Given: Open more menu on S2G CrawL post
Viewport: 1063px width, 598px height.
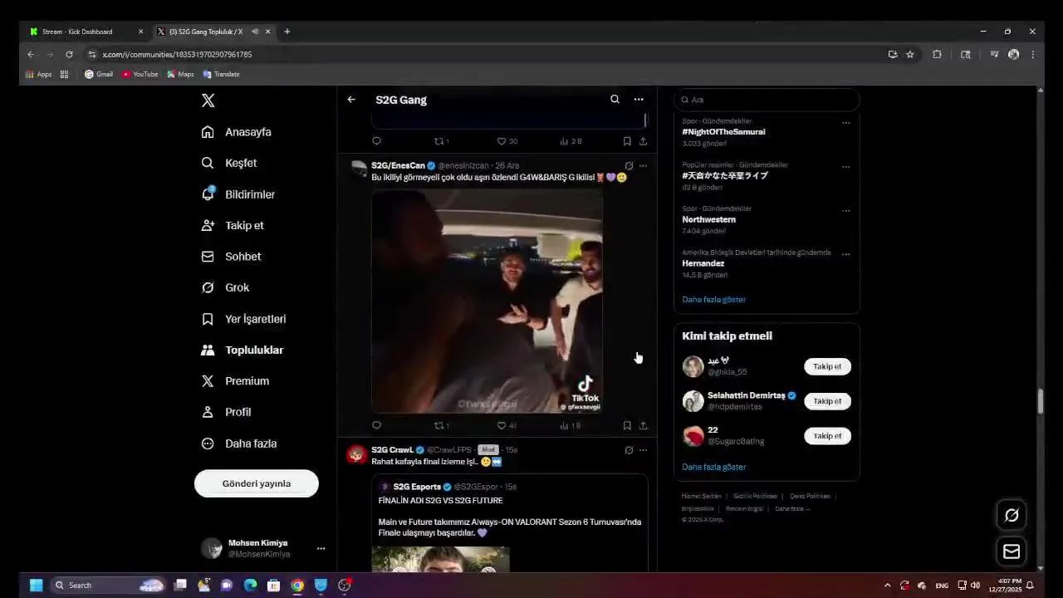Looking at the screenshot, I should click(643, 450).
